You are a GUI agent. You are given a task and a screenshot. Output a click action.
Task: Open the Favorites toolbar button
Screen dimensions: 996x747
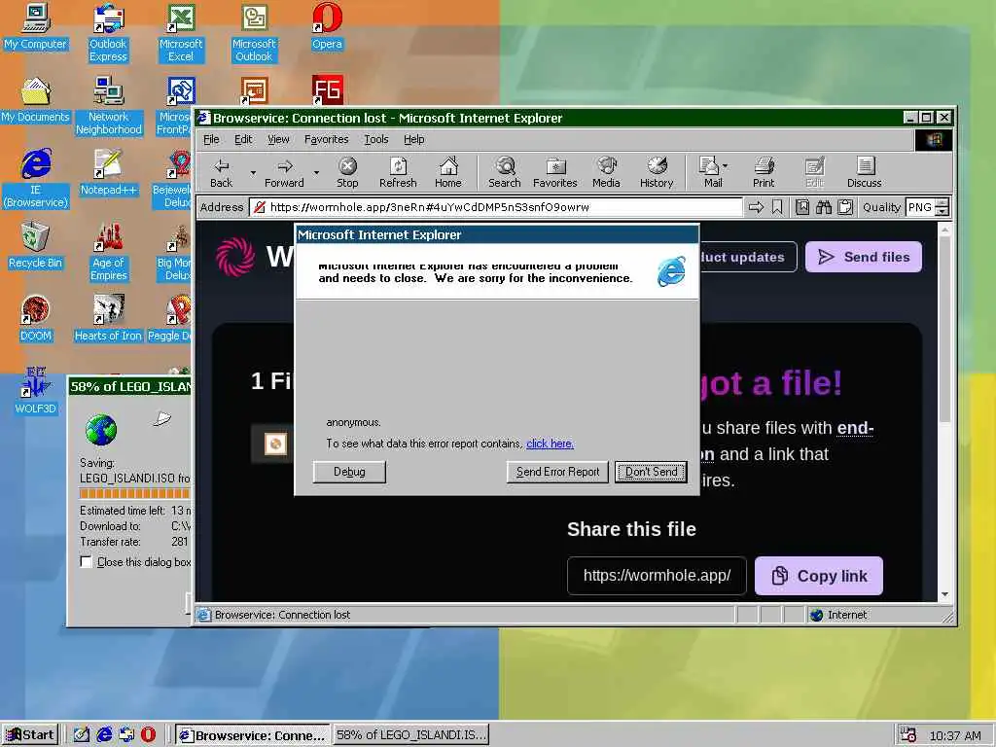tap(554, 173)
